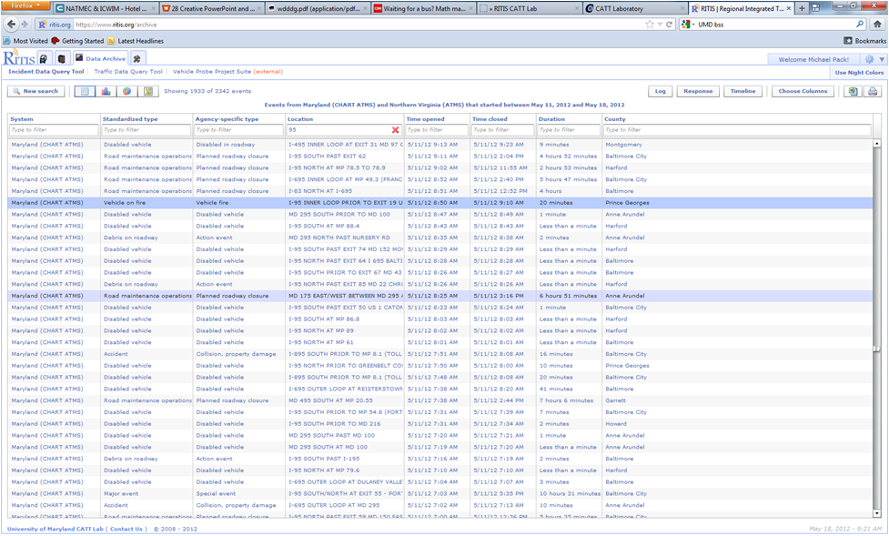Switch to map view

pos(148,91)
